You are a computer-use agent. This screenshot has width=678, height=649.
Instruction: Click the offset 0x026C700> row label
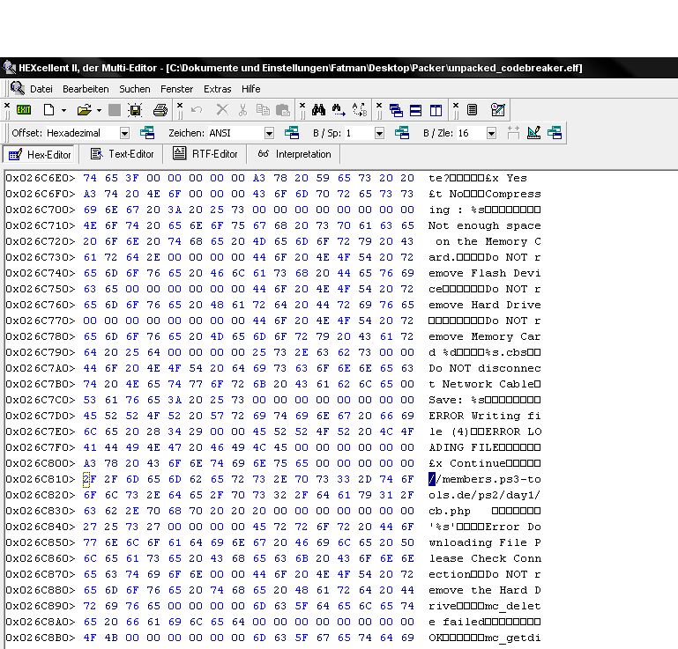[41, 210]
